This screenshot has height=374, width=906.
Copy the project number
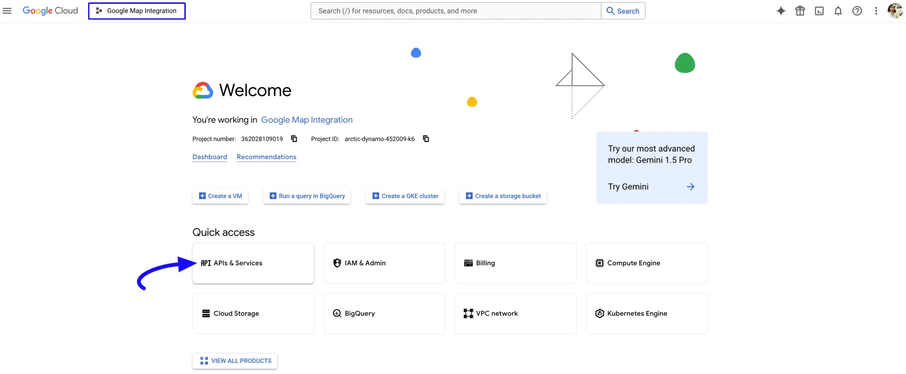pos(294,139)
